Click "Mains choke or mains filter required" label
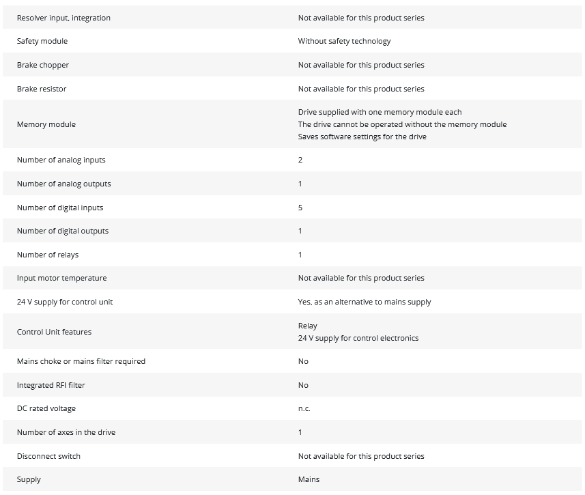 pyautogui.click(x=81, y=361)
